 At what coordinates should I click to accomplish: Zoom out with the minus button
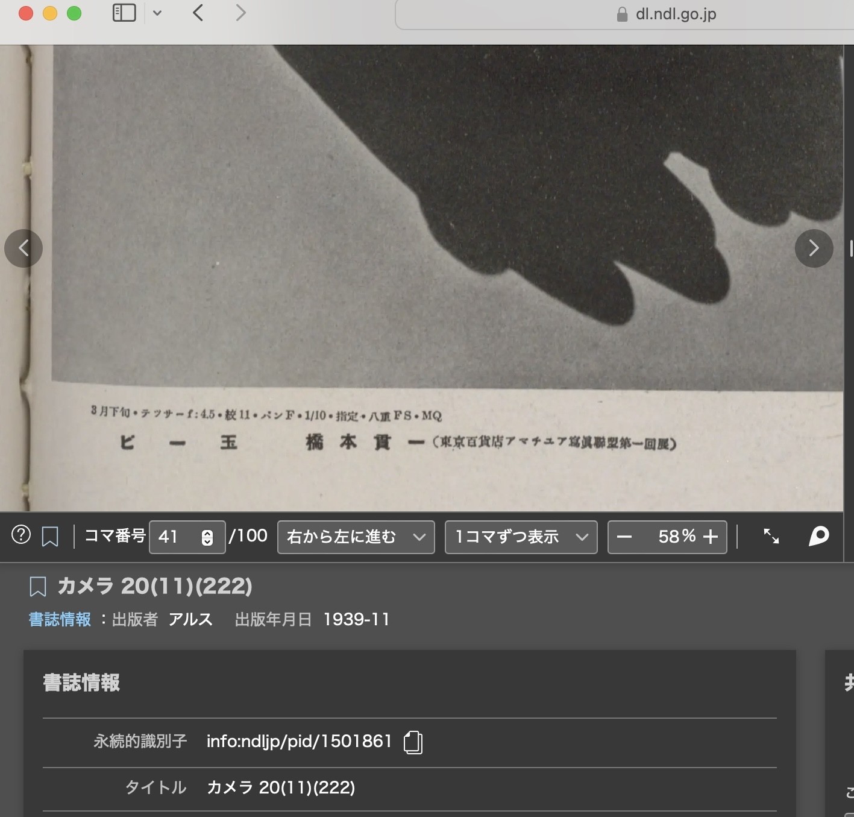coord(624,537)
